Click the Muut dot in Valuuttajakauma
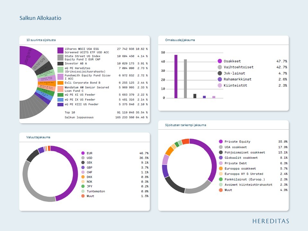Screen dimensions: 308x231 (83, 196)
